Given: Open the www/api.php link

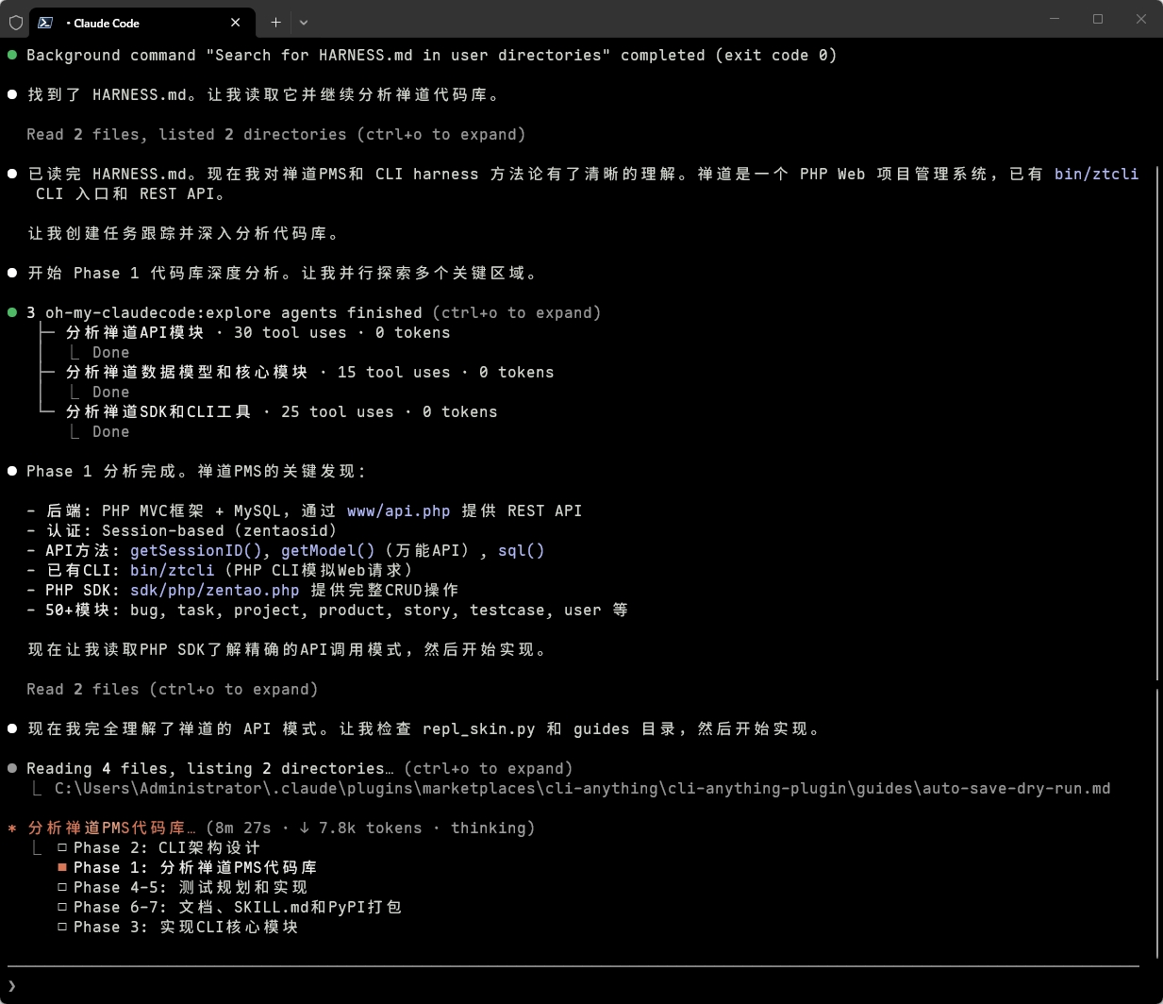Looking at the screenshot, I should [x=398, y=510].
